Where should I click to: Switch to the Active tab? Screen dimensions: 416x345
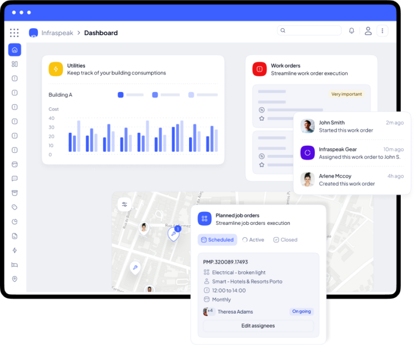click(253, 239)
